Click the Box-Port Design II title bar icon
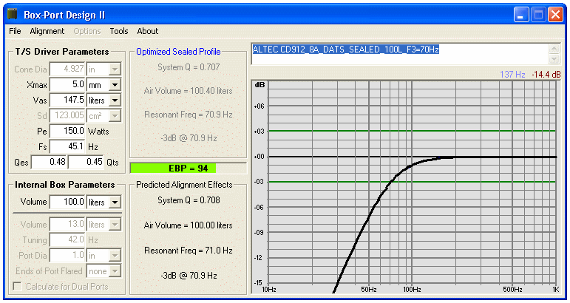This screenshot has width=570, height=303. pyautogui.click(x=13, y=15)
